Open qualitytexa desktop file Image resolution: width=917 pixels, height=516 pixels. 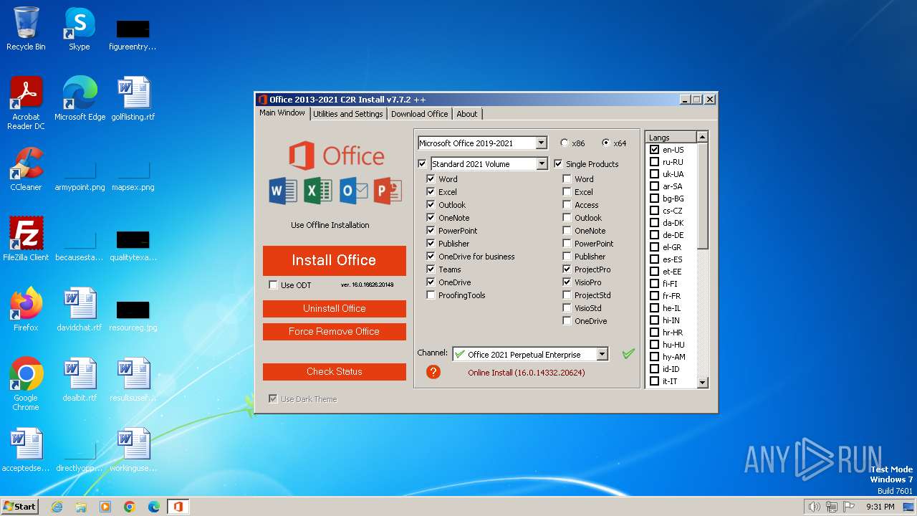pos(133,244)
